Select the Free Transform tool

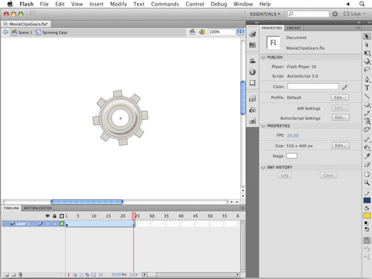click(367, 53)
